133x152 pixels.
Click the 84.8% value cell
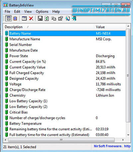pyautogui.click(x=100, y=62)
